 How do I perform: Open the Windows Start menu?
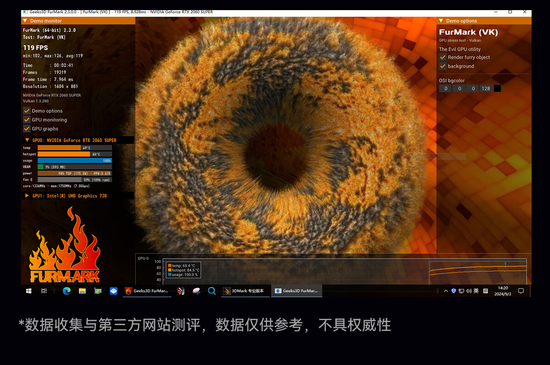[x=29, y=291]
